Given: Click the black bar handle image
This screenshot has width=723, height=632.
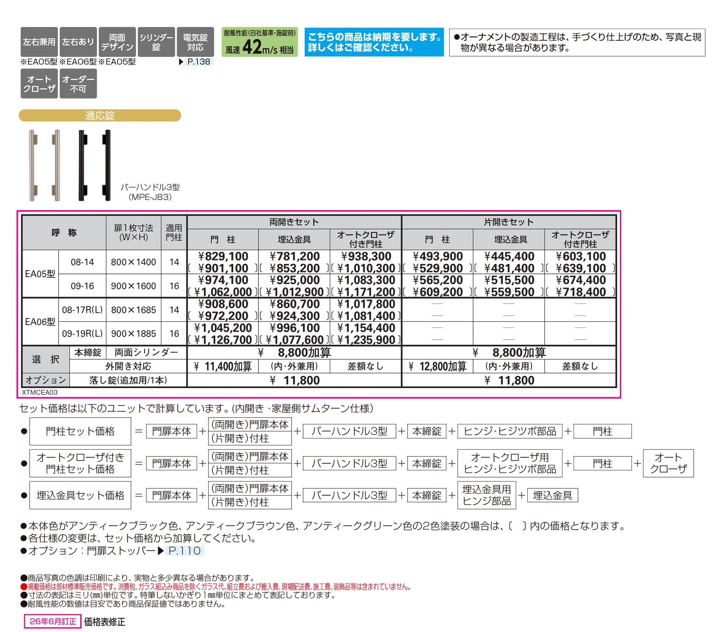Looking at the screenshot, I should tap(94, 165).
